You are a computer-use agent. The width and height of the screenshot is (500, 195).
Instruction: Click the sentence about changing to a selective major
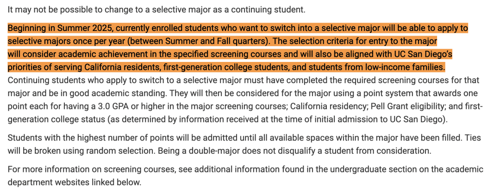click(156, 10)
